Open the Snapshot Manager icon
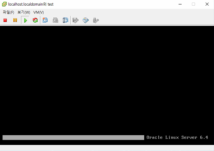 pos(65,20)
